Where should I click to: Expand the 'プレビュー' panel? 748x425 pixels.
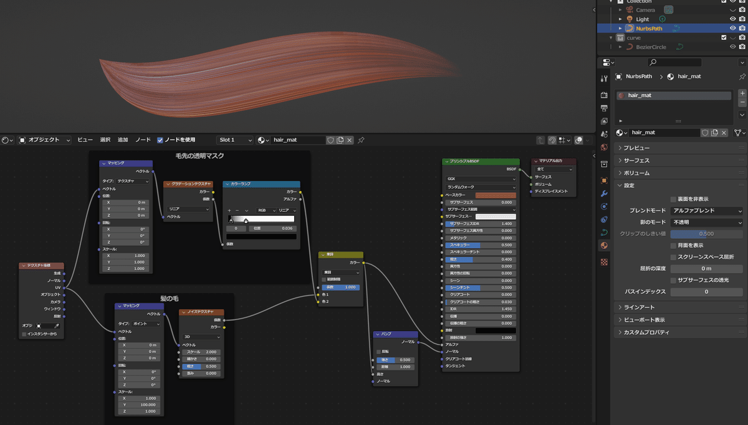point(680,148)
